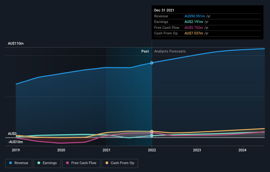Viewport: 270px width, 172px height.
Task: Click the -AU$10m y-axis label
Action: pyautogui.click(x=15, y=142)
